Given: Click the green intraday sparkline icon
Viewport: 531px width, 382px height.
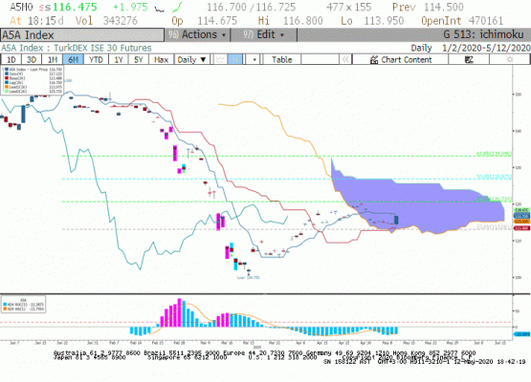Looking at the screenshot, I should 178,7.
